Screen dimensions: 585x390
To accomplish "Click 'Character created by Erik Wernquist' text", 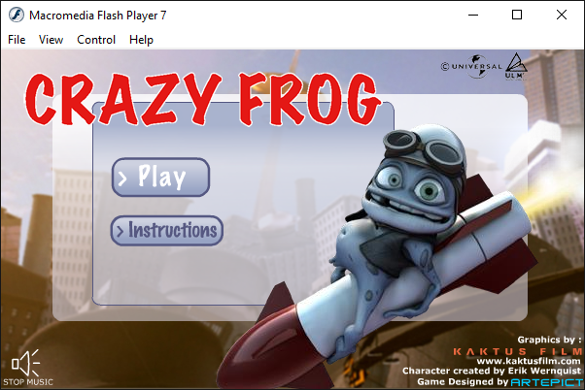I will 492,371.
